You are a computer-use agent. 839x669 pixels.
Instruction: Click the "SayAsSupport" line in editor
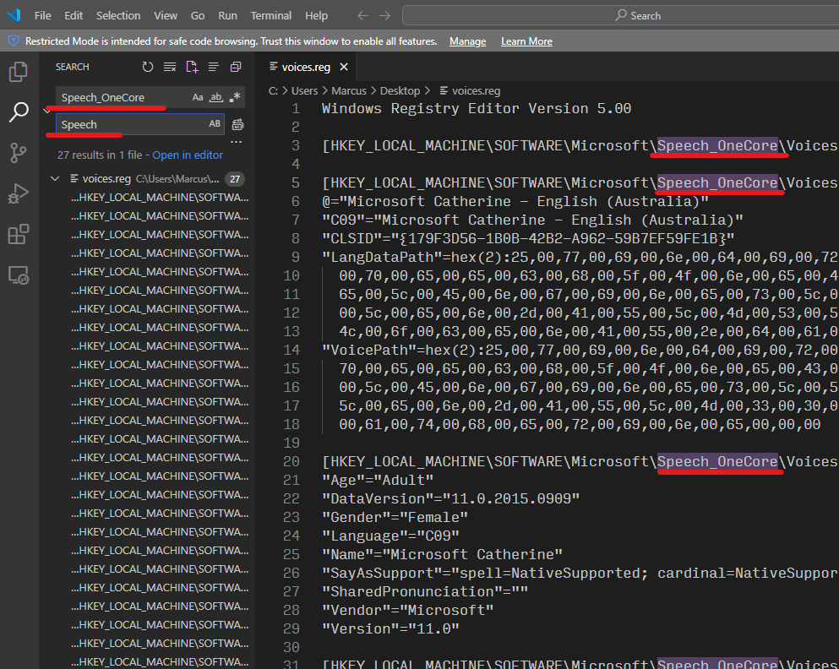[580, 574]
